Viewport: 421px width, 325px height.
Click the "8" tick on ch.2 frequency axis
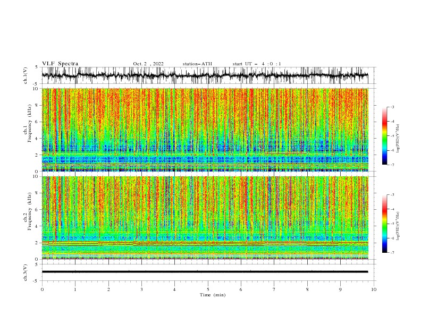tap(37, 193)
